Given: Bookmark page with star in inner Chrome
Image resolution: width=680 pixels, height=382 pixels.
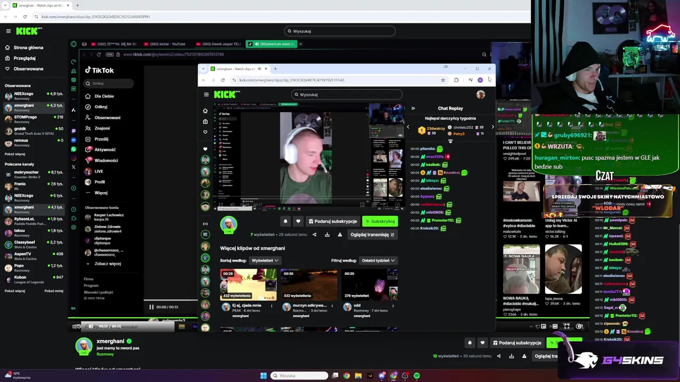Looking at the screenshot, I should (443, 80).
